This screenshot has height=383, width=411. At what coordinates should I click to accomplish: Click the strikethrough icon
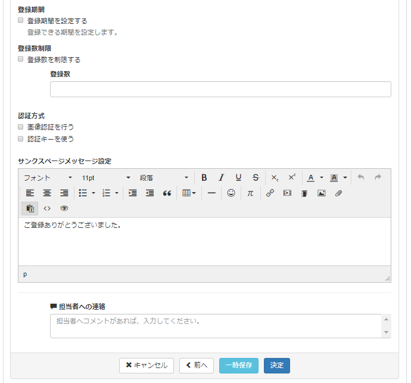[256, 178]
